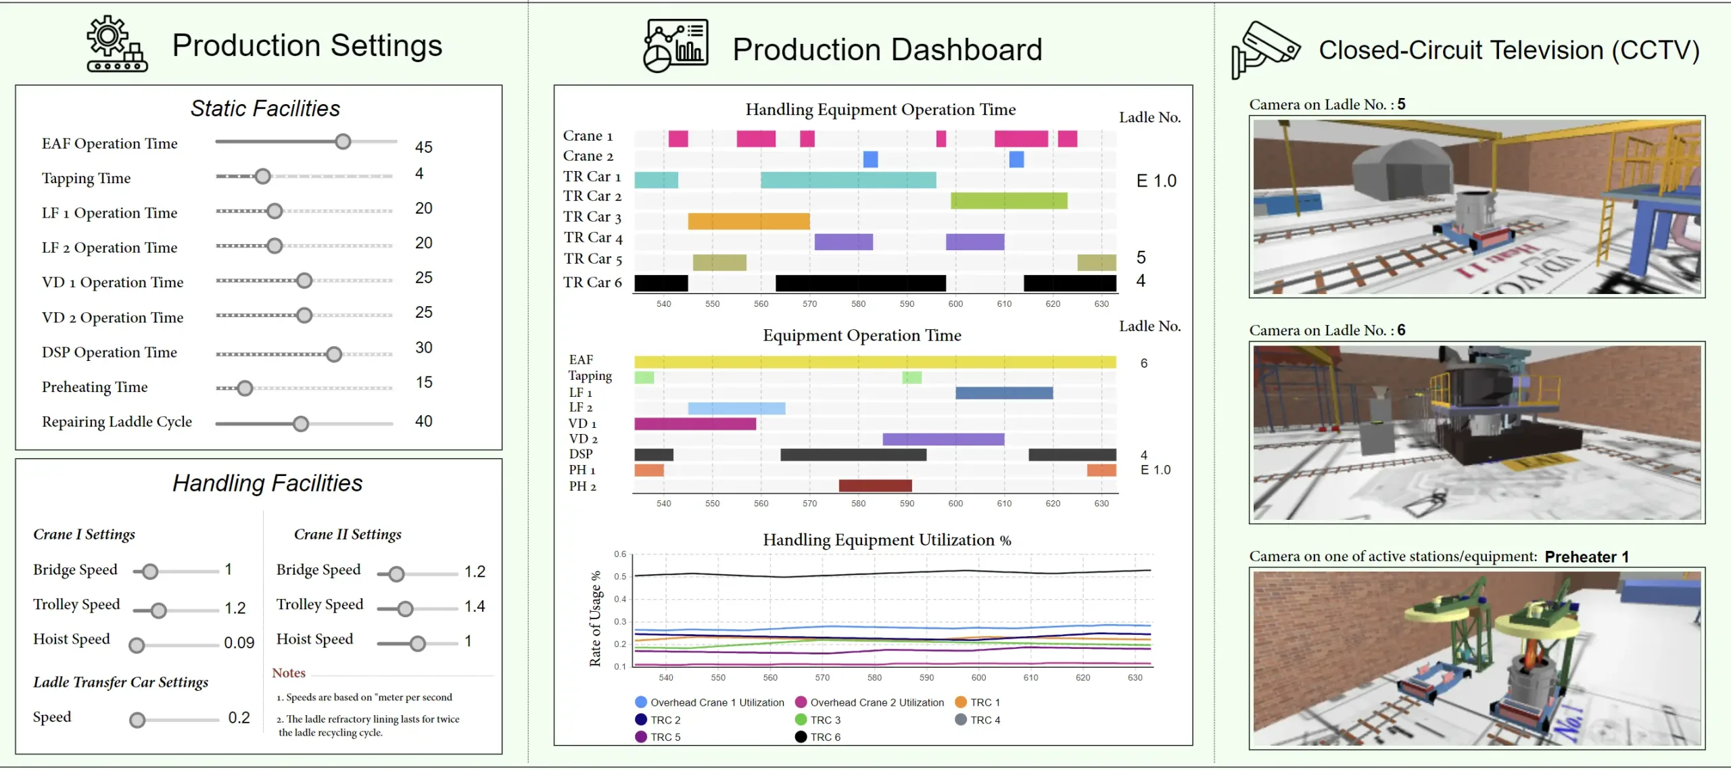The image size is (1731, 770).
Task: Toggle Overhead Crane 2 Utilization legend dot
Action: coord(801,702)
